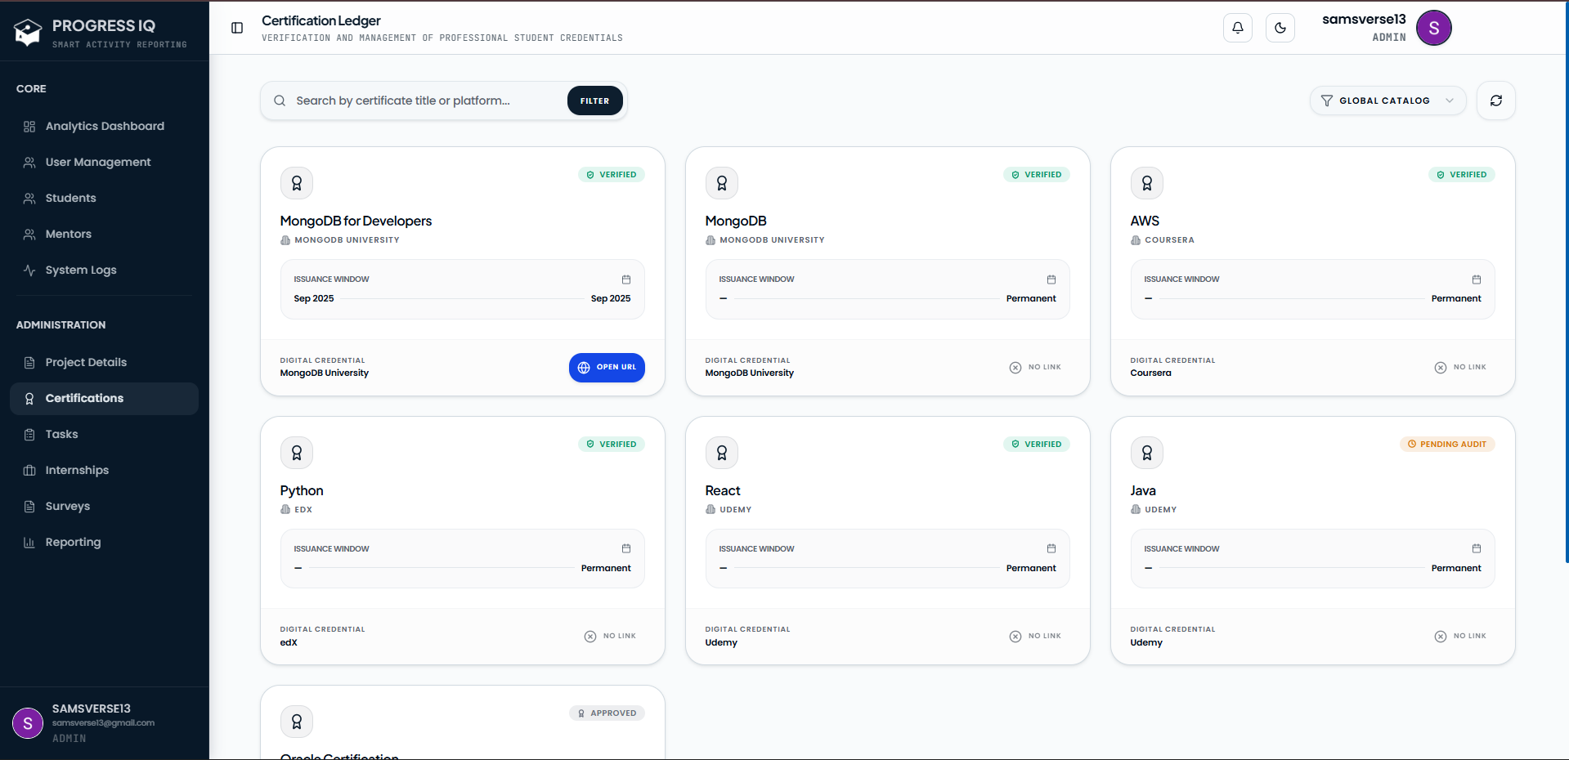Open Project Details
Screen dimensions: 1569x760
pos(104,362)
